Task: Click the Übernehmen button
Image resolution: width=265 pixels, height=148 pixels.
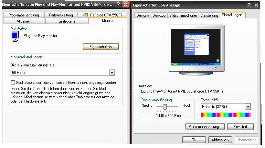Action: pyautogui.click(x=246, y=140)
